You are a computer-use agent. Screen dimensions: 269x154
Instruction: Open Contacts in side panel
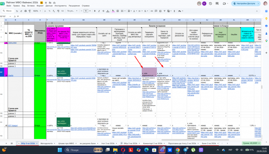tap(266, 33)
